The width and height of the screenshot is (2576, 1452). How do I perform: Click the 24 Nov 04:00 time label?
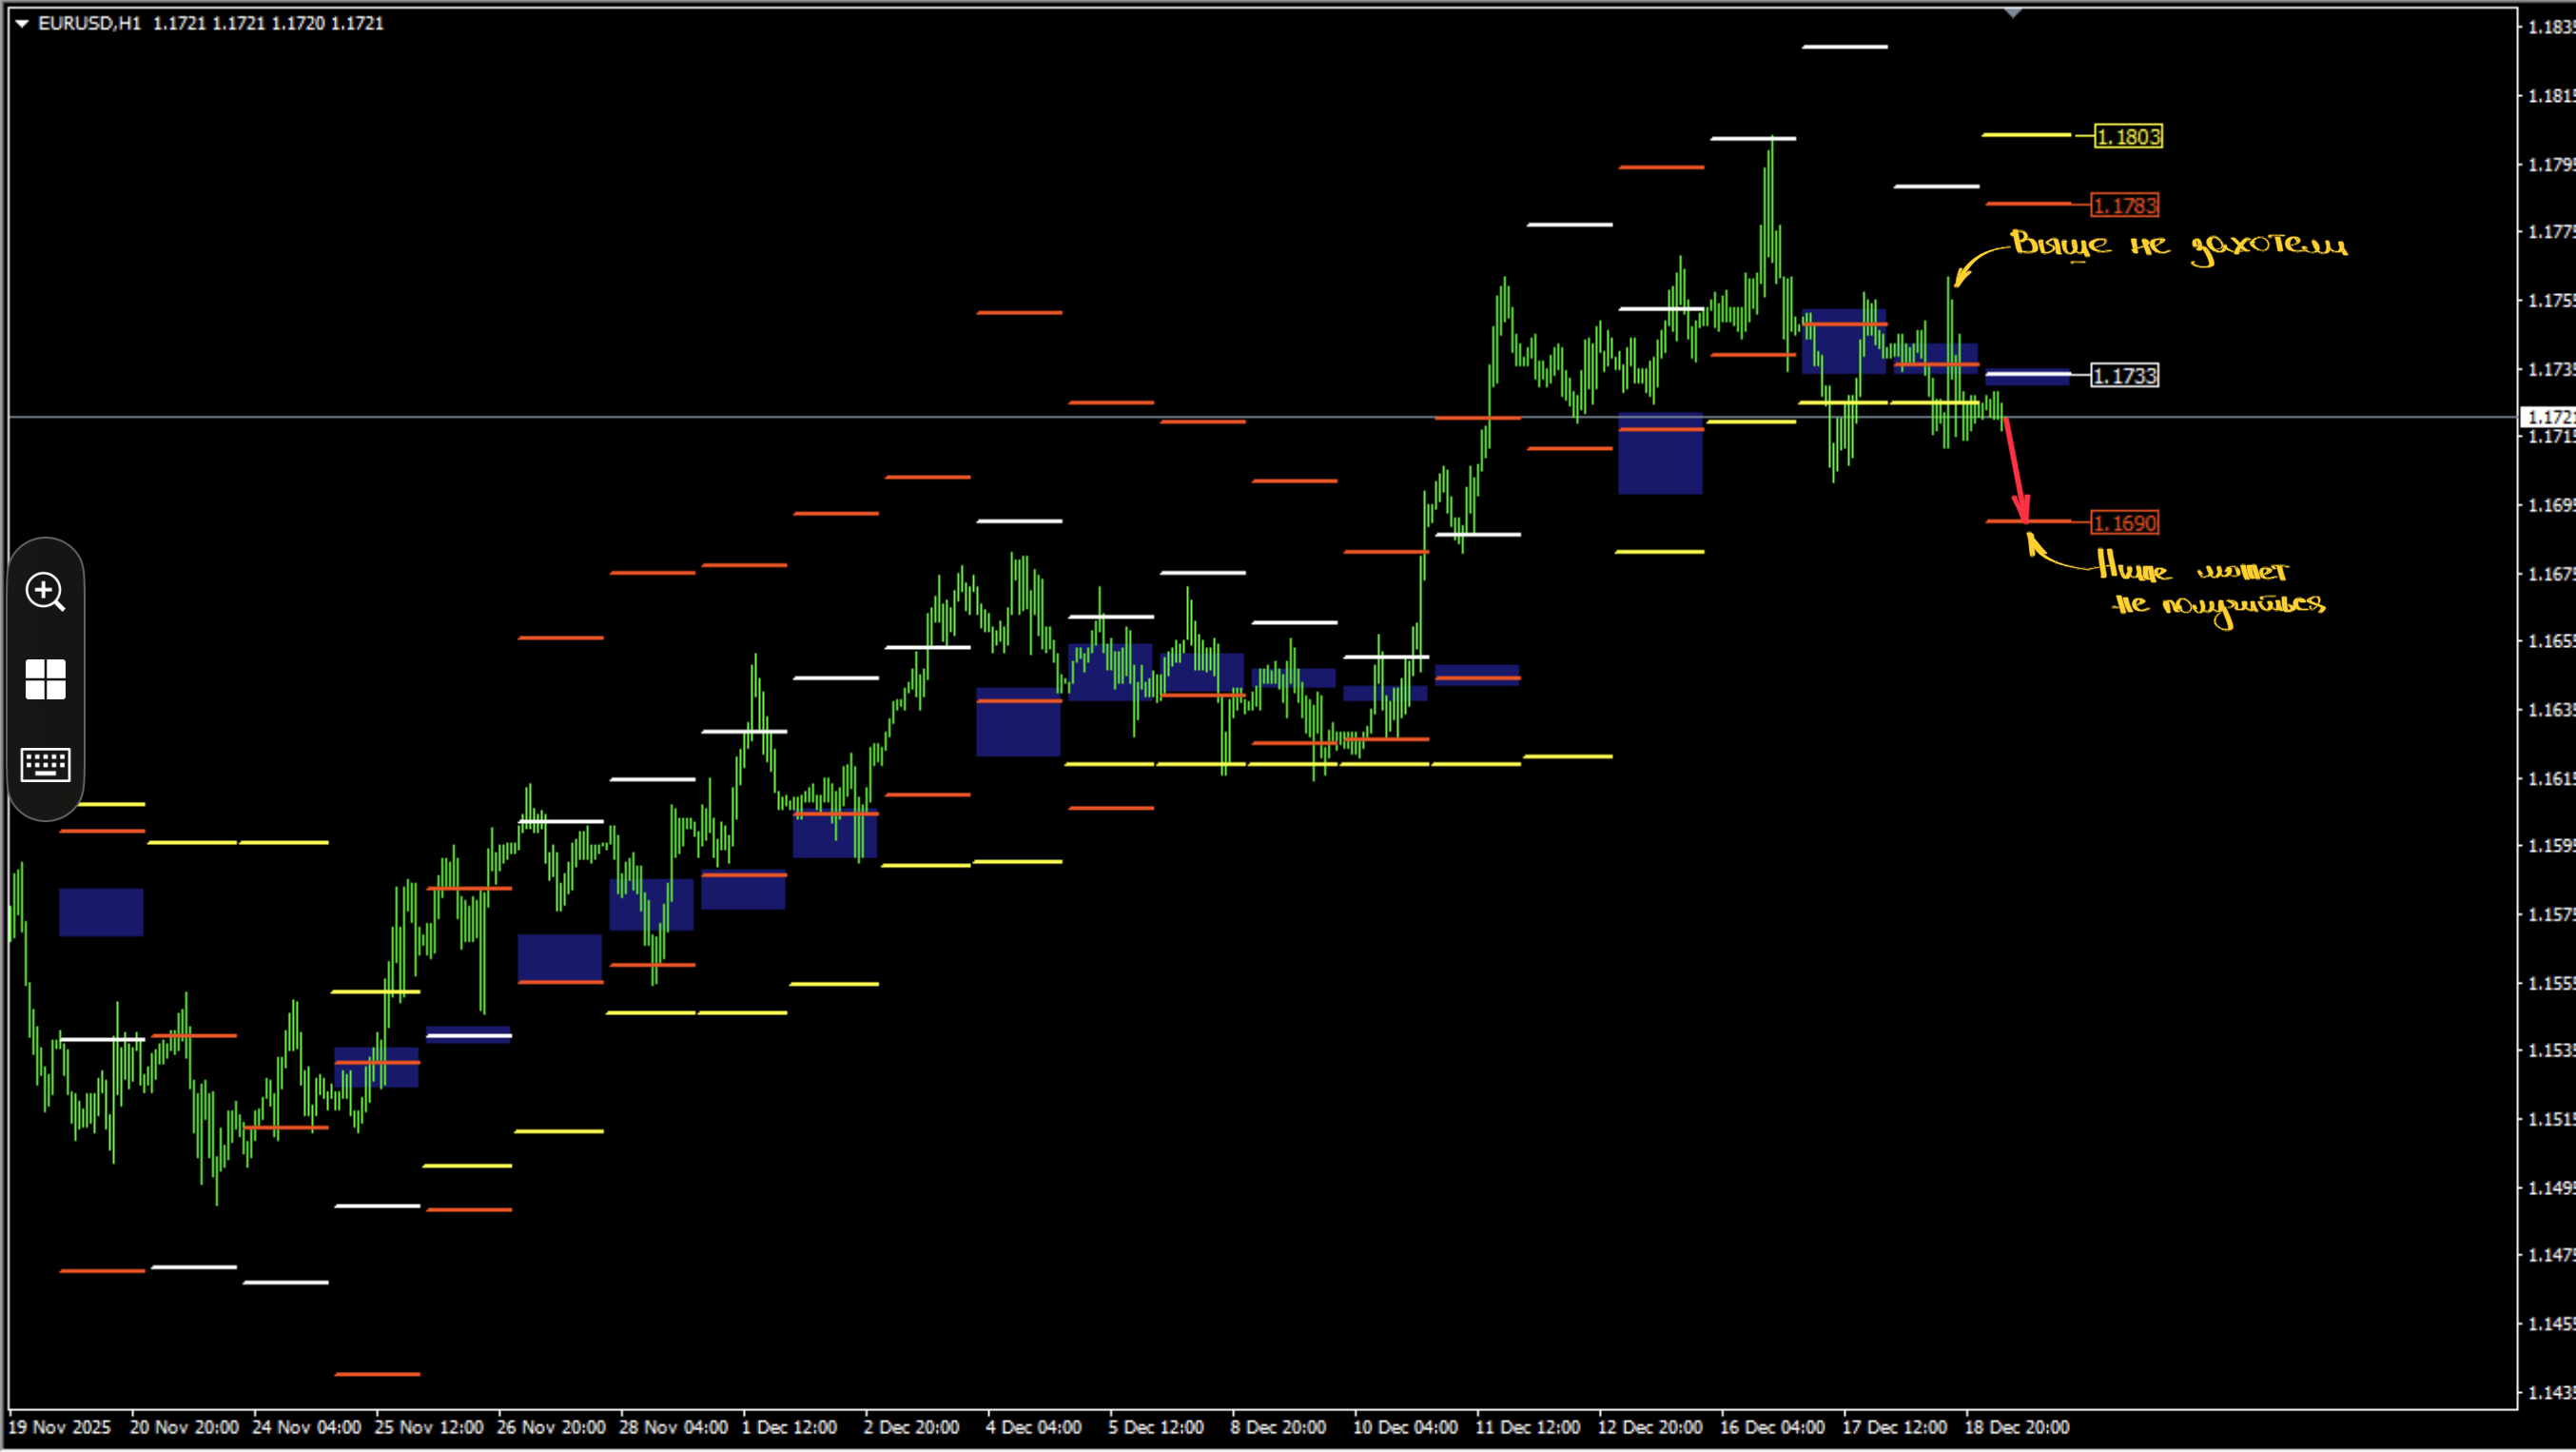coord(306,1427)
